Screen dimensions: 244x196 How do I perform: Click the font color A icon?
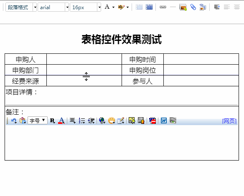(107, 7)
